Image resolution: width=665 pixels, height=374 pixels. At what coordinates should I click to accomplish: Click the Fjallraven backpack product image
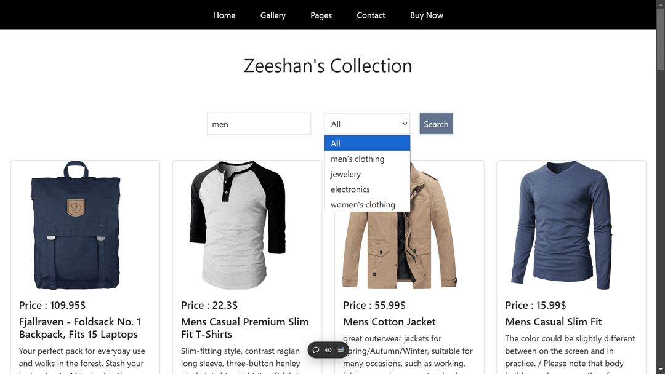[76, 225]
